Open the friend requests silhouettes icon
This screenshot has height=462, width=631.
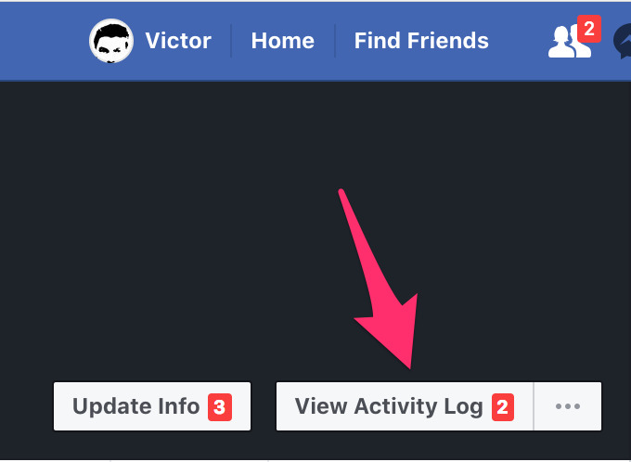569,42
